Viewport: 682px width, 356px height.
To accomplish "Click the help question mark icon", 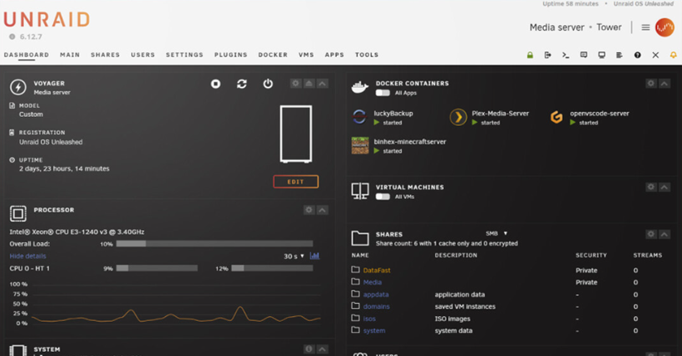I will (x=637, y=55).
